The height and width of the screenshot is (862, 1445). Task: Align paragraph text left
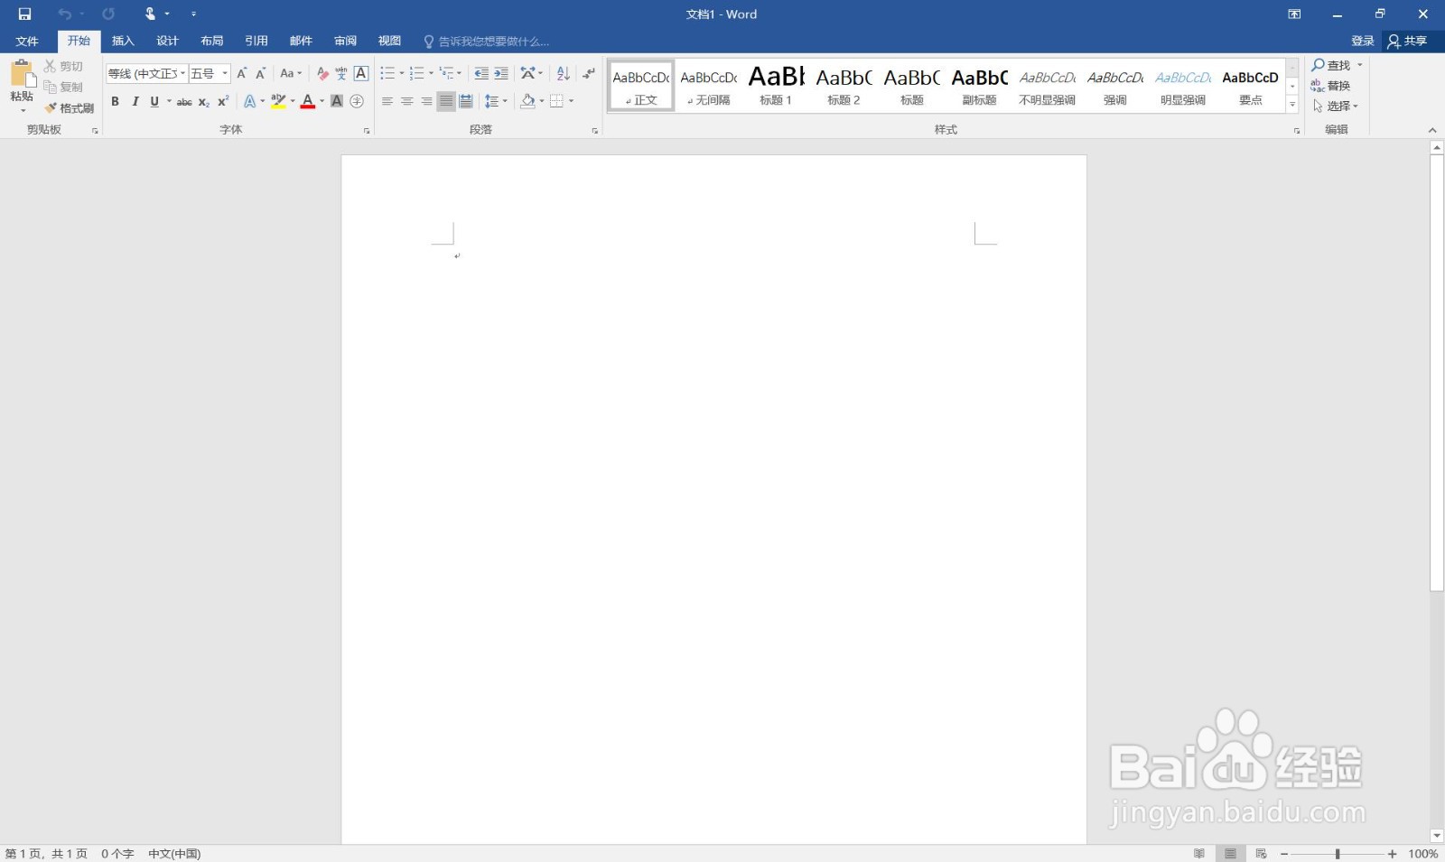(x=387, y=101)
